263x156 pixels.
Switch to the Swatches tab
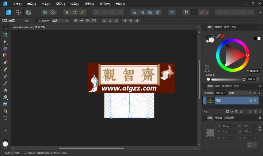(x=218, y=27)
